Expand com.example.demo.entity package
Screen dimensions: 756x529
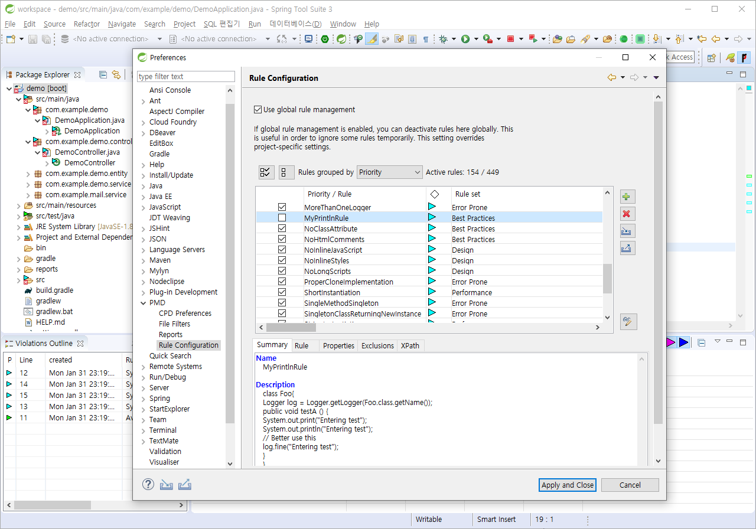coord(28,174)
